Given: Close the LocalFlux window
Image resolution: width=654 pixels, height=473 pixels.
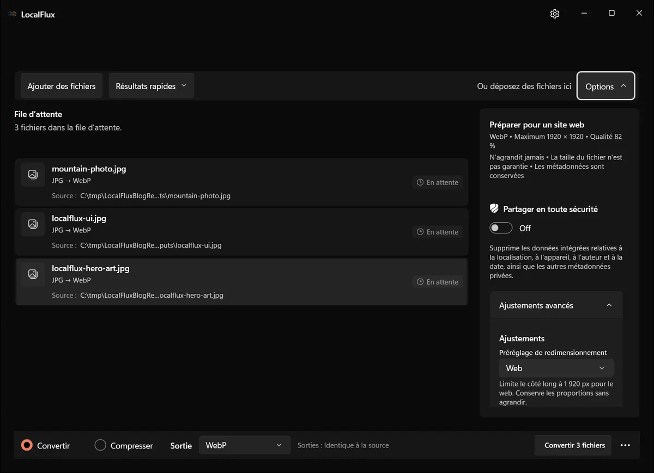Looking at the screenshot, I should (639, 14).
